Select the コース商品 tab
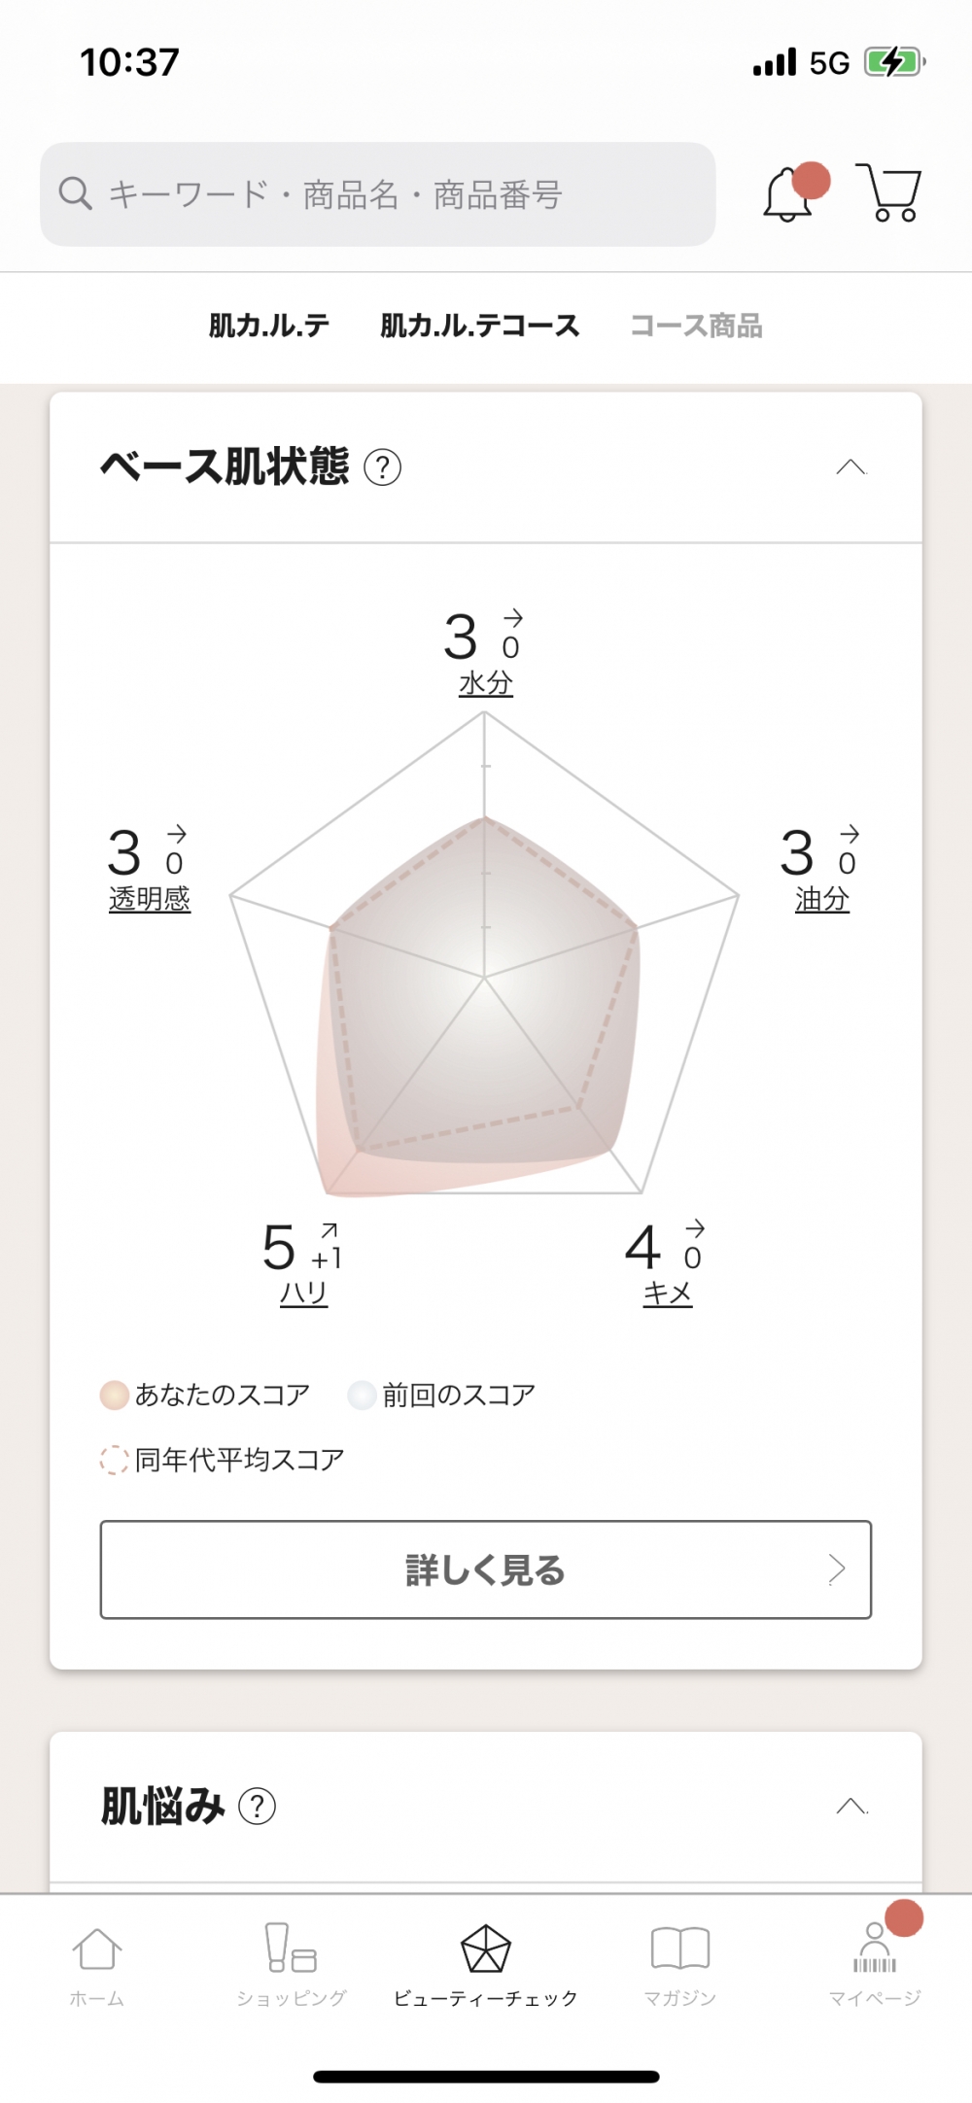This screenshot has height=2103, width=972. [x=696, y=326]
